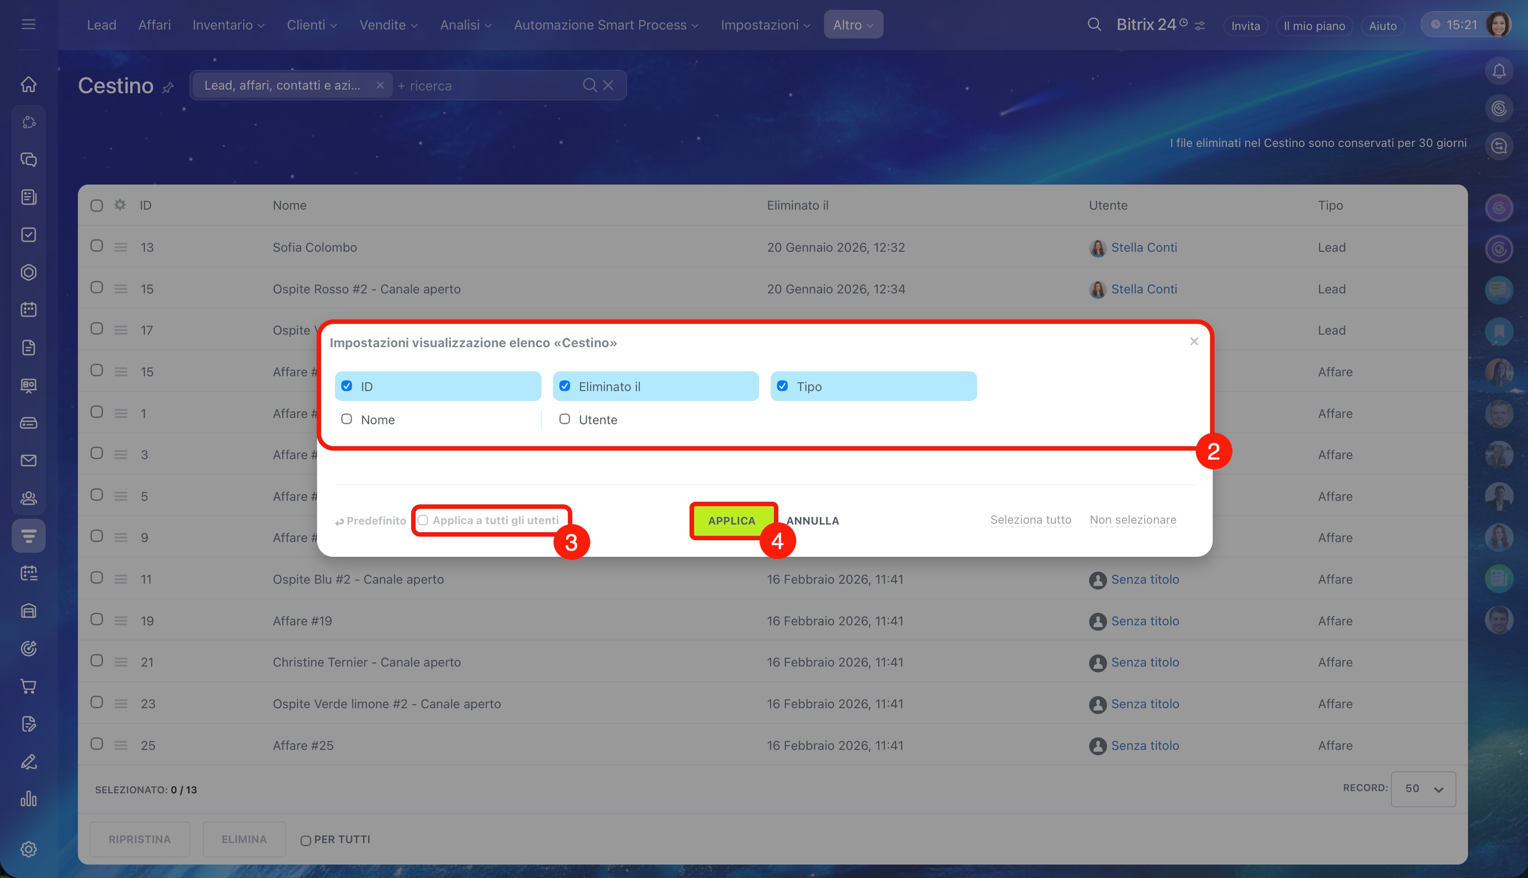Screen dimensions: 1528x878
Task: Check Applica a tutti gli utenti
Action: [423, 521]
